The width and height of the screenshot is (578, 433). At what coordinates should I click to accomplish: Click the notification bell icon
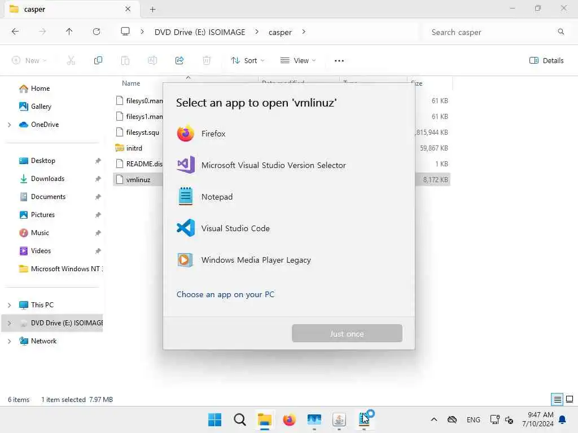(563, 419)
